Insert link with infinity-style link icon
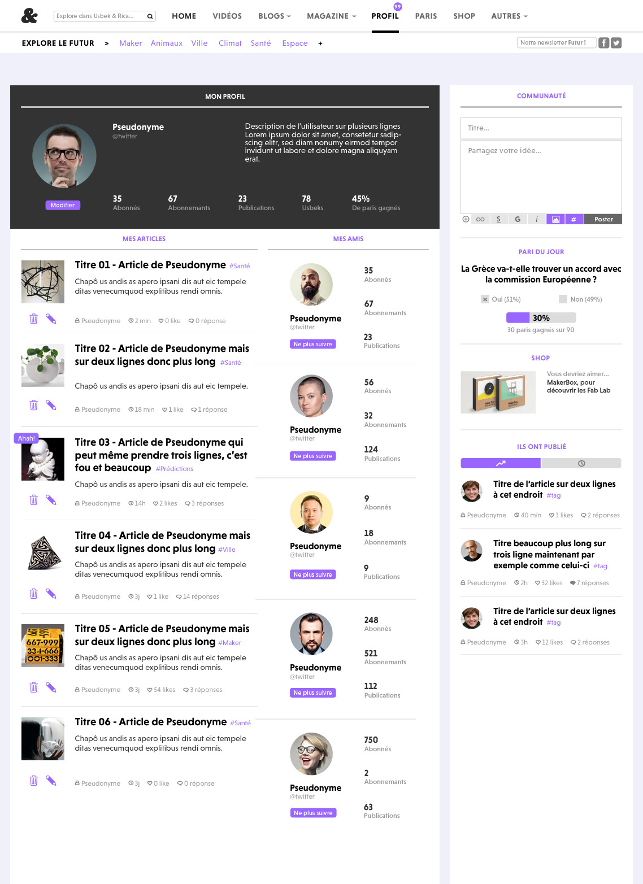The height and width of the screenshot is (884, 643). [480, 219]
